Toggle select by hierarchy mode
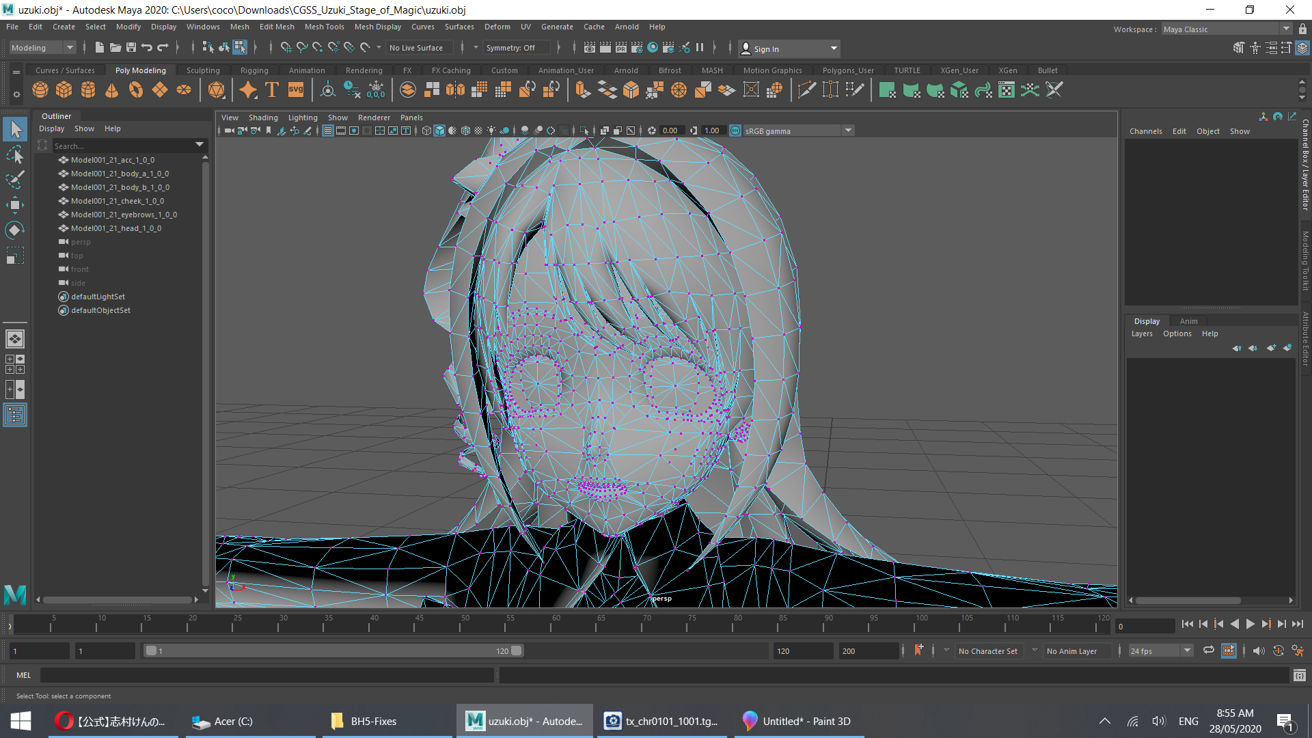Screen dimensions: 1312x738 pos(208,48)
